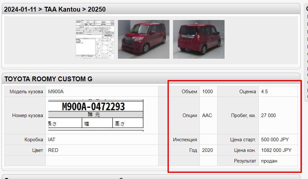Screen dimensions: 308x179
Task: Select the start price '500 000 JPY'
Action: [275, 139]
